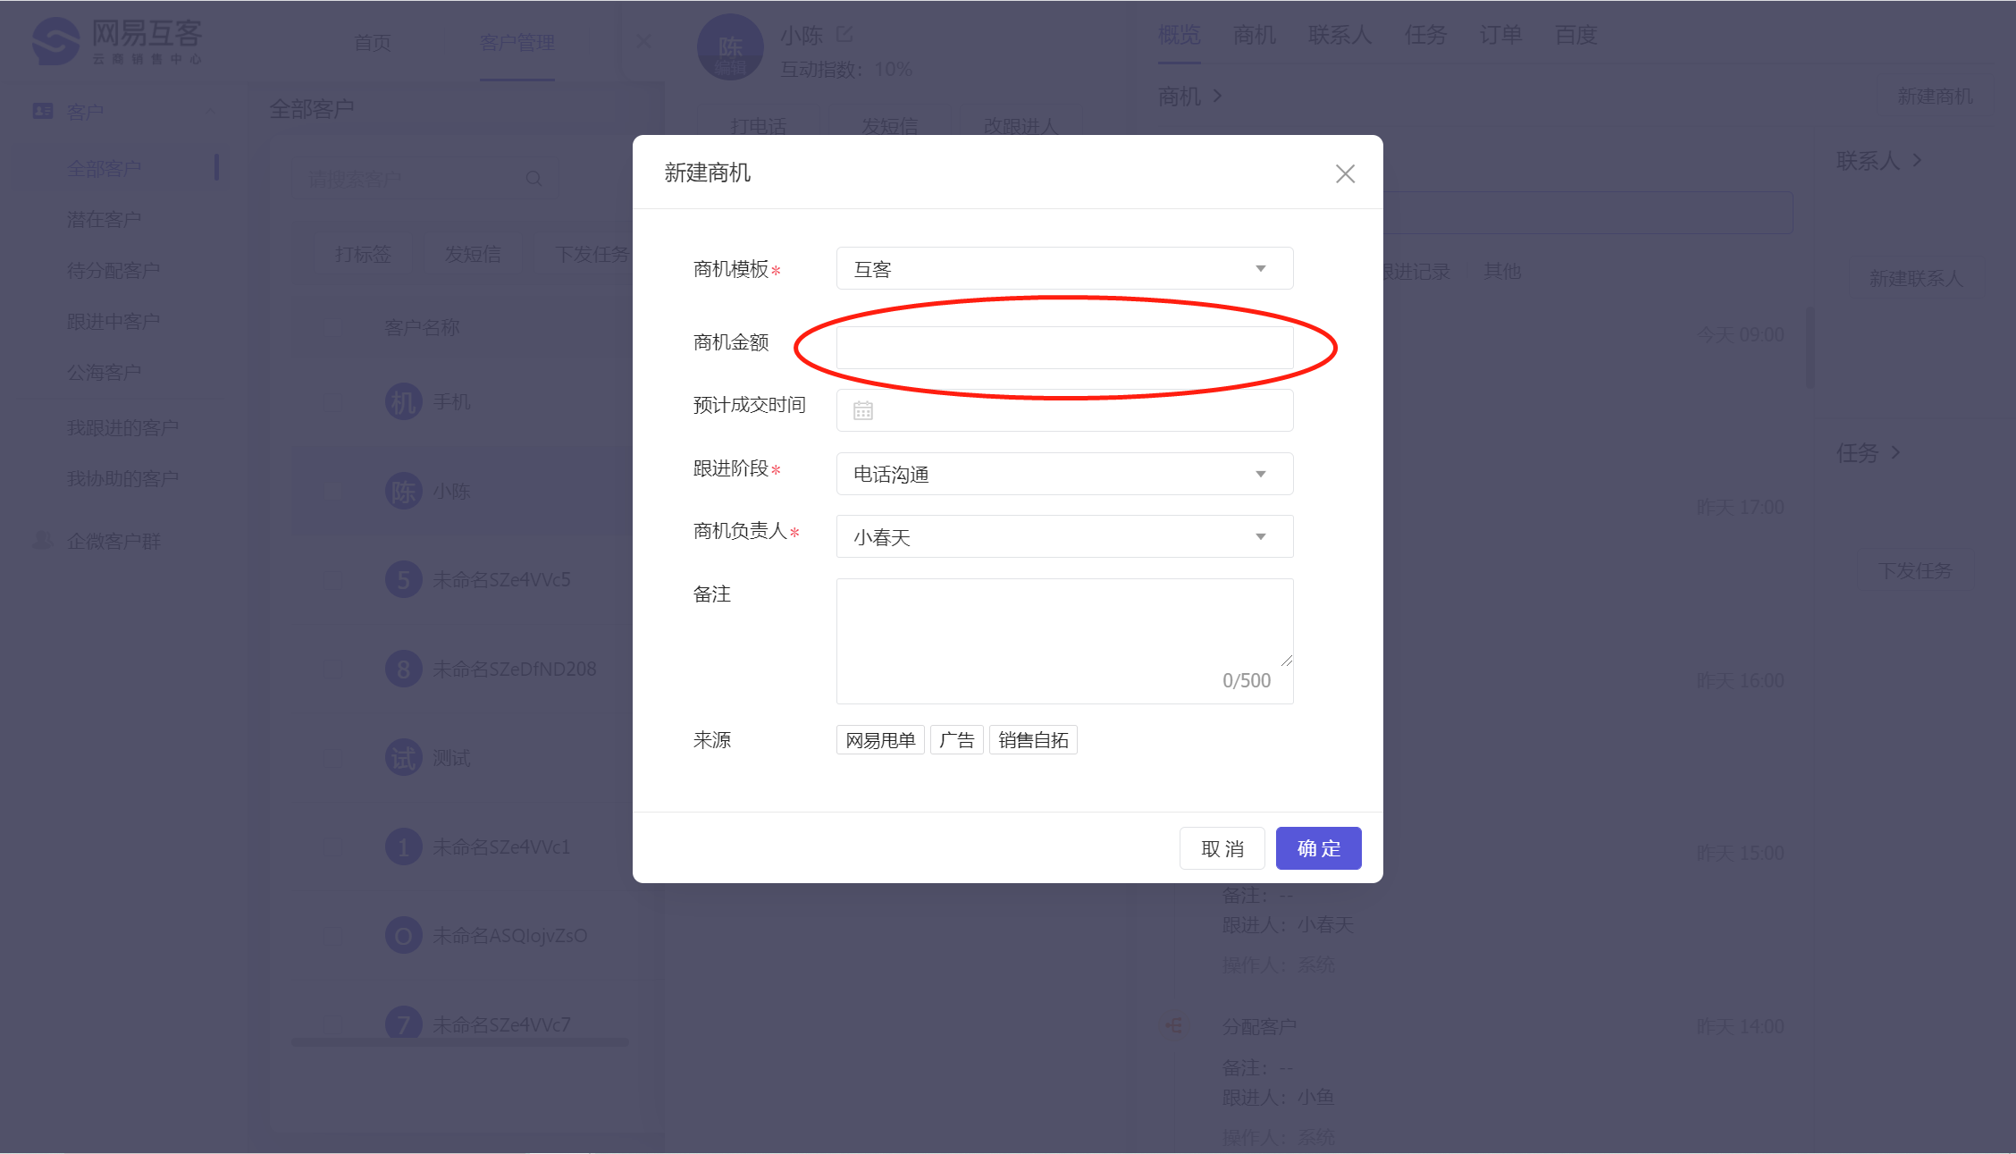Click the 分配客户 timeline icon

pos(1174,1025)
